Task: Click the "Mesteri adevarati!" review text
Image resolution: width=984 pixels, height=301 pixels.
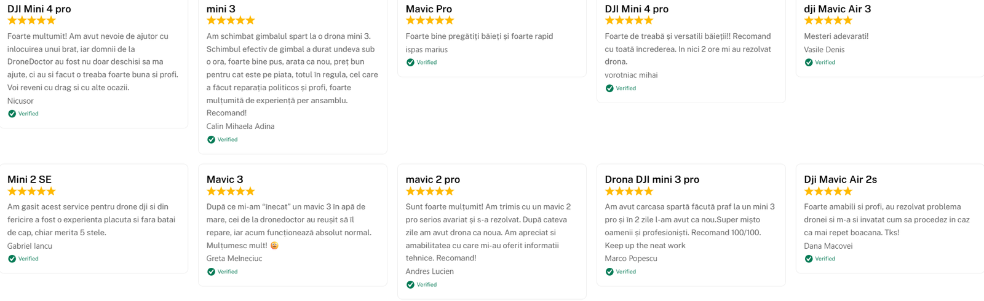Action: coord(836,36)
